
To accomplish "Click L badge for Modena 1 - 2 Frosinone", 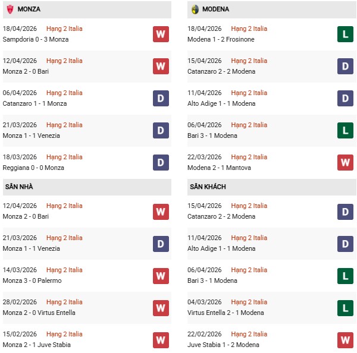I will click(x=345, y=34).
